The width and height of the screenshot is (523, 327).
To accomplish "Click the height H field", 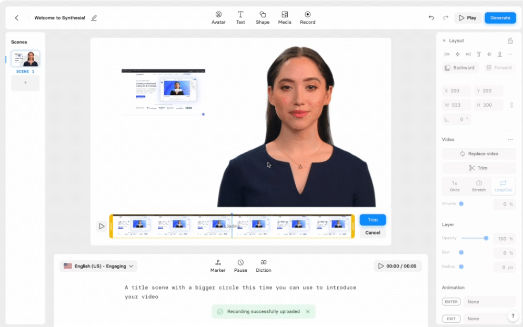I will [x=489, y=105].
